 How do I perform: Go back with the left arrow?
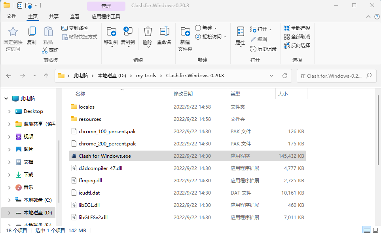9,76
